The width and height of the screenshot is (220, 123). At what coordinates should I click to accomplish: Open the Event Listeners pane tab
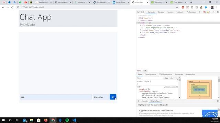pyautogui.click(x=150, y=74)
